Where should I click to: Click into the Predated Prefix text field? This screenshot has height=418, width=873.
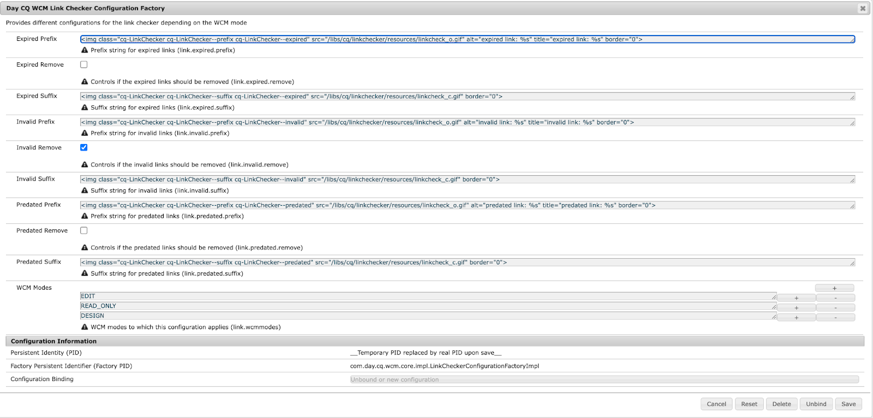[x=468, y=205]
